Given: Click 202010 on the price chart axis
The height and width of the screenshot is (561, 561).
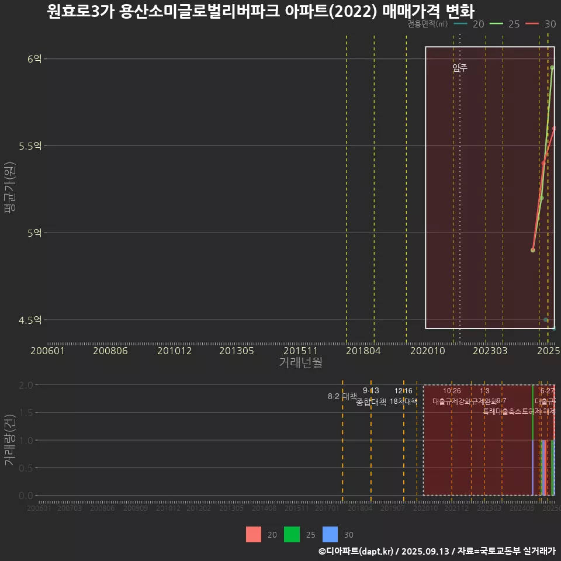Looking at the screenshot, I should (x=428, y=351).
